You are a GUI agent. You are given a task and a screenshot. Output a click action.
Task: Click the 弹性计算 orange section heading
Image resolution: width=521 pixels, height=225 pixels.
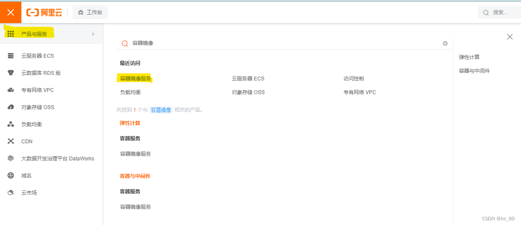(x=130, y=123)
